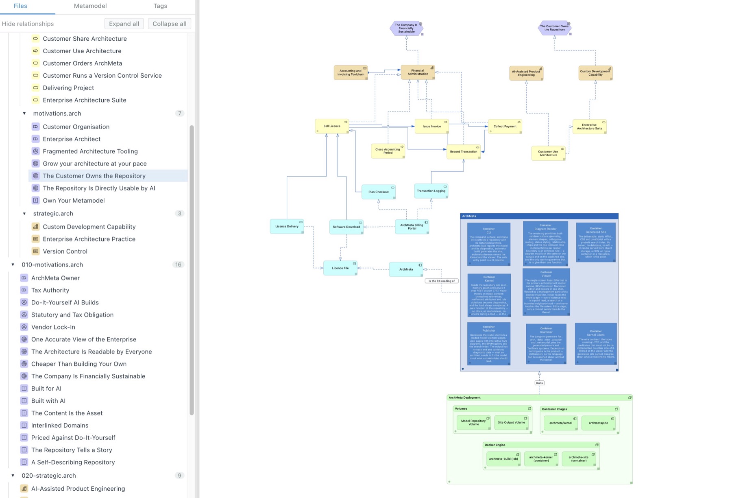Viewport: 732px width, 498px height.
Task: Click the Built for AI principle icon
Action: pyautogui.click(x=24, y=389)
